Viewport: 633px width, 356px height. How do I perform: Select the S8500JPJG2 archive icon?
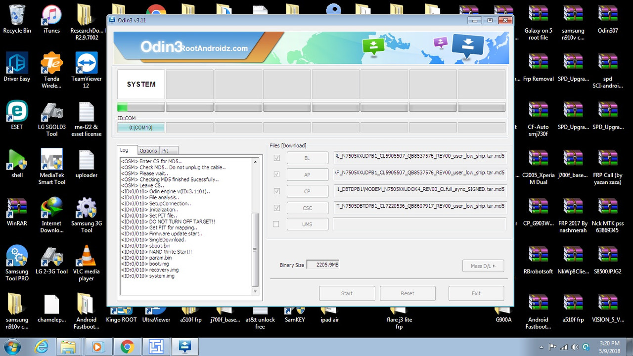(607, 260)
